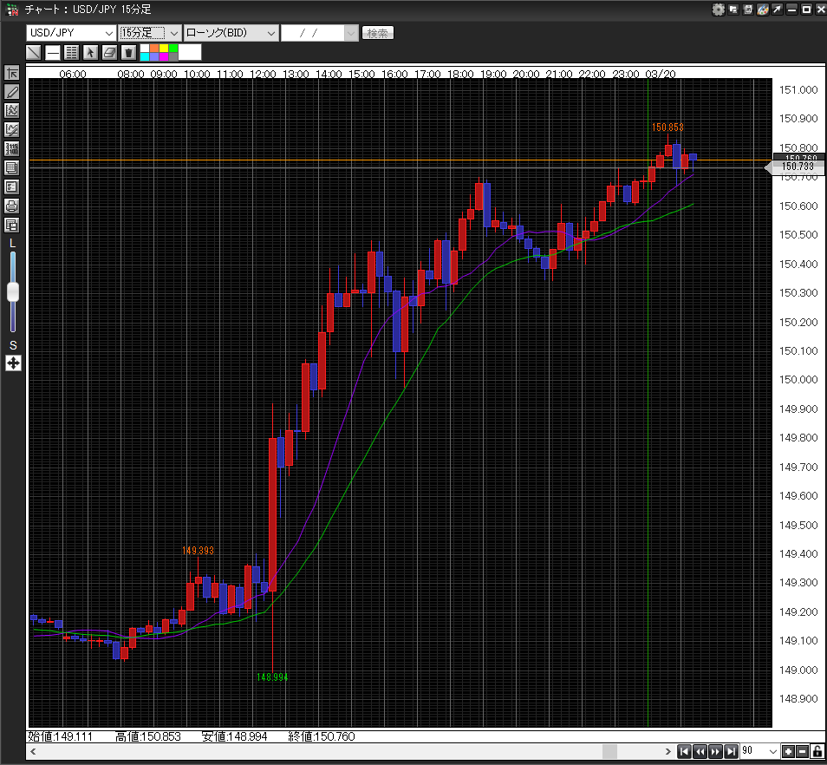This screenshot has height=765, width=827.
Task: Open the paint palette color settings icon
Action: pyautogui.click(x=762, y=10)
